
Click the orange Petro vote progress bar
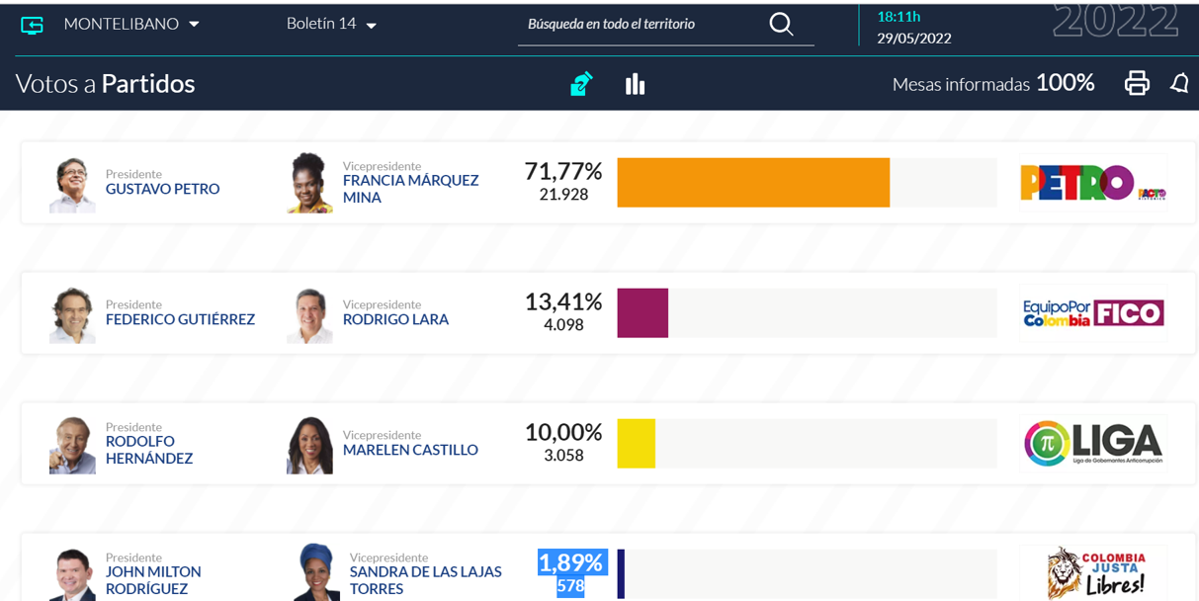[753, 183]
